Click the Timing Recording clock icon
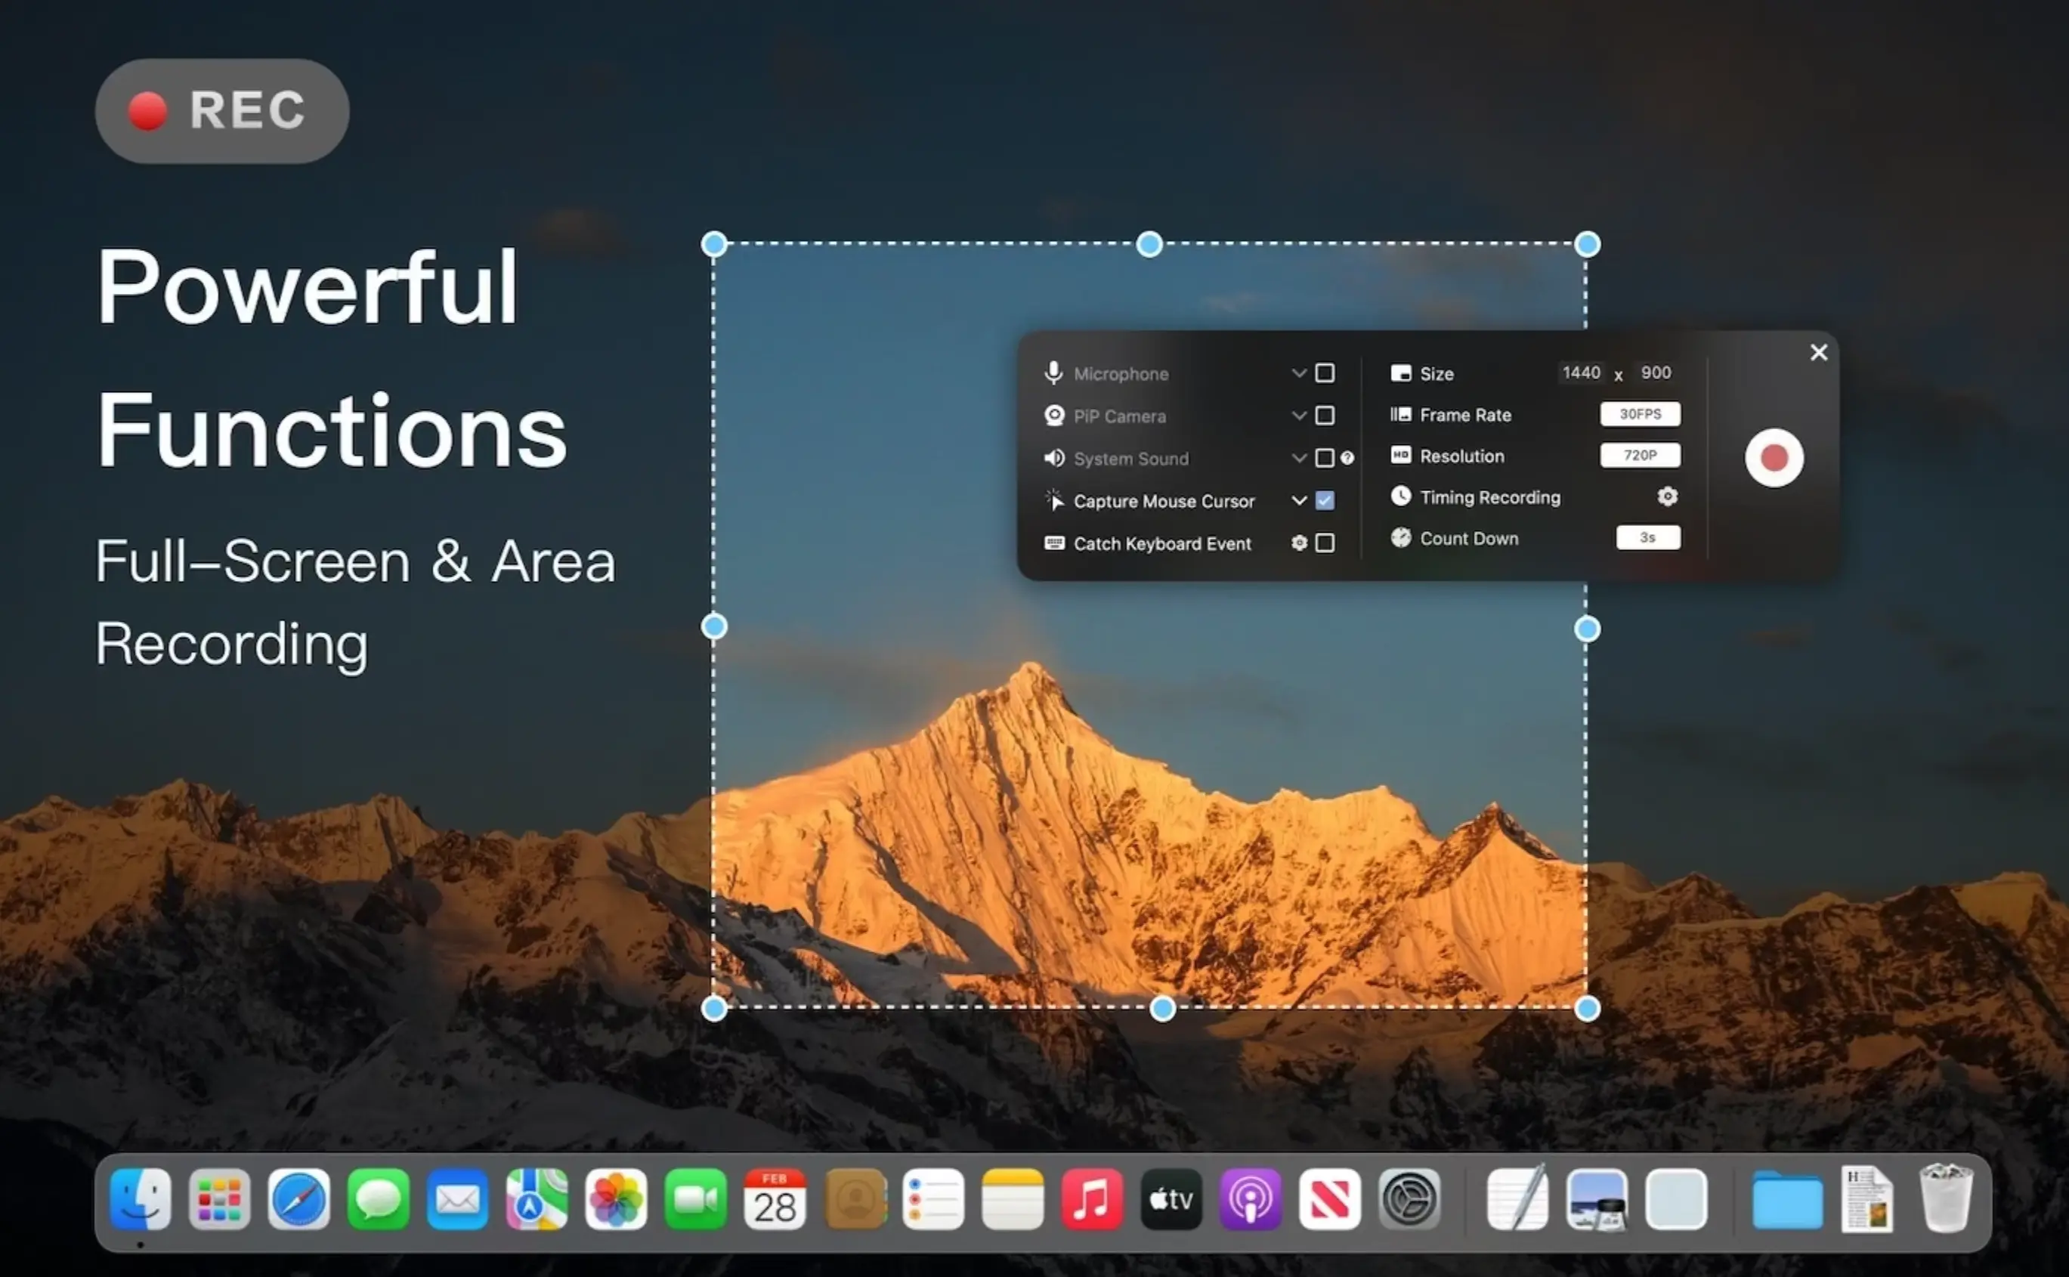This screenshot has height=1277, width=2069. click(x=1400, y=496)
